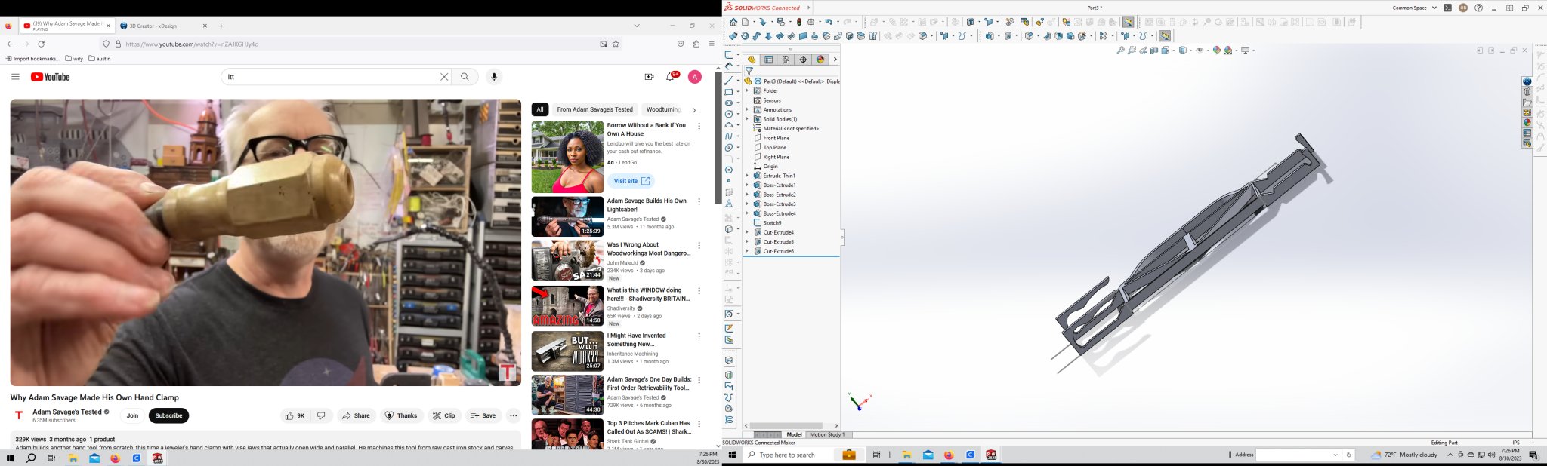Click the Rebuild traffic light icon
The height and width of the screenshot is (466, 1547).
(799, 23)
